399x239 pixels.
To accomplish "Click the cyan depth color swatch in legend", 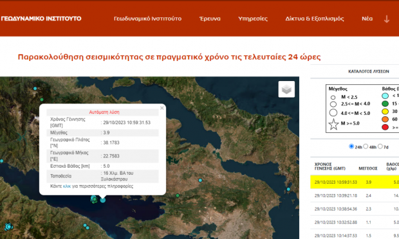I will (x=385, y=96).
